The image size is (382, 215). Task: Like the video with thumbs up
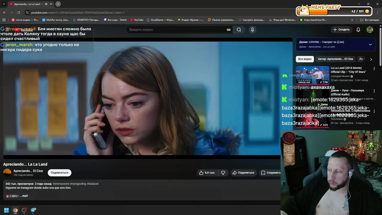[x=207, y=173]
